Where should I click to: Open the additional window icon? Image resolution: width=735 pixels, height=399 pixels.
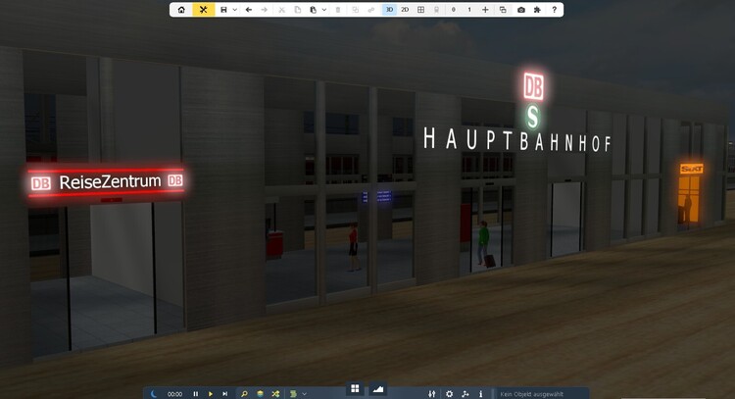(x=503, y=10)
